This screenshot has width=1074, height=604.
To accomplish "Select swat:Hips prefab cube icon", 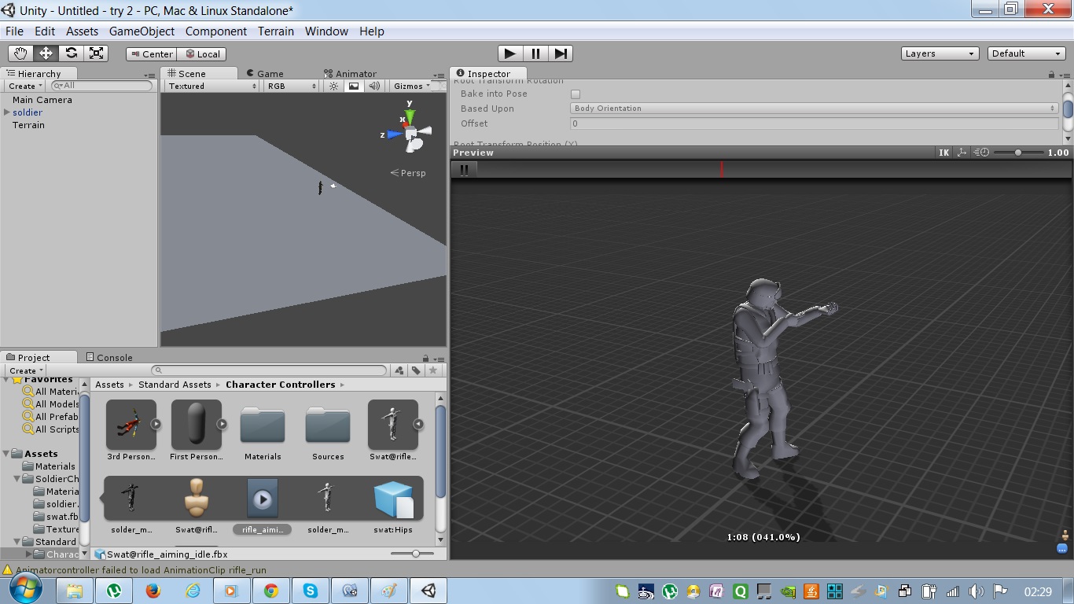I will tap(393, 500).
